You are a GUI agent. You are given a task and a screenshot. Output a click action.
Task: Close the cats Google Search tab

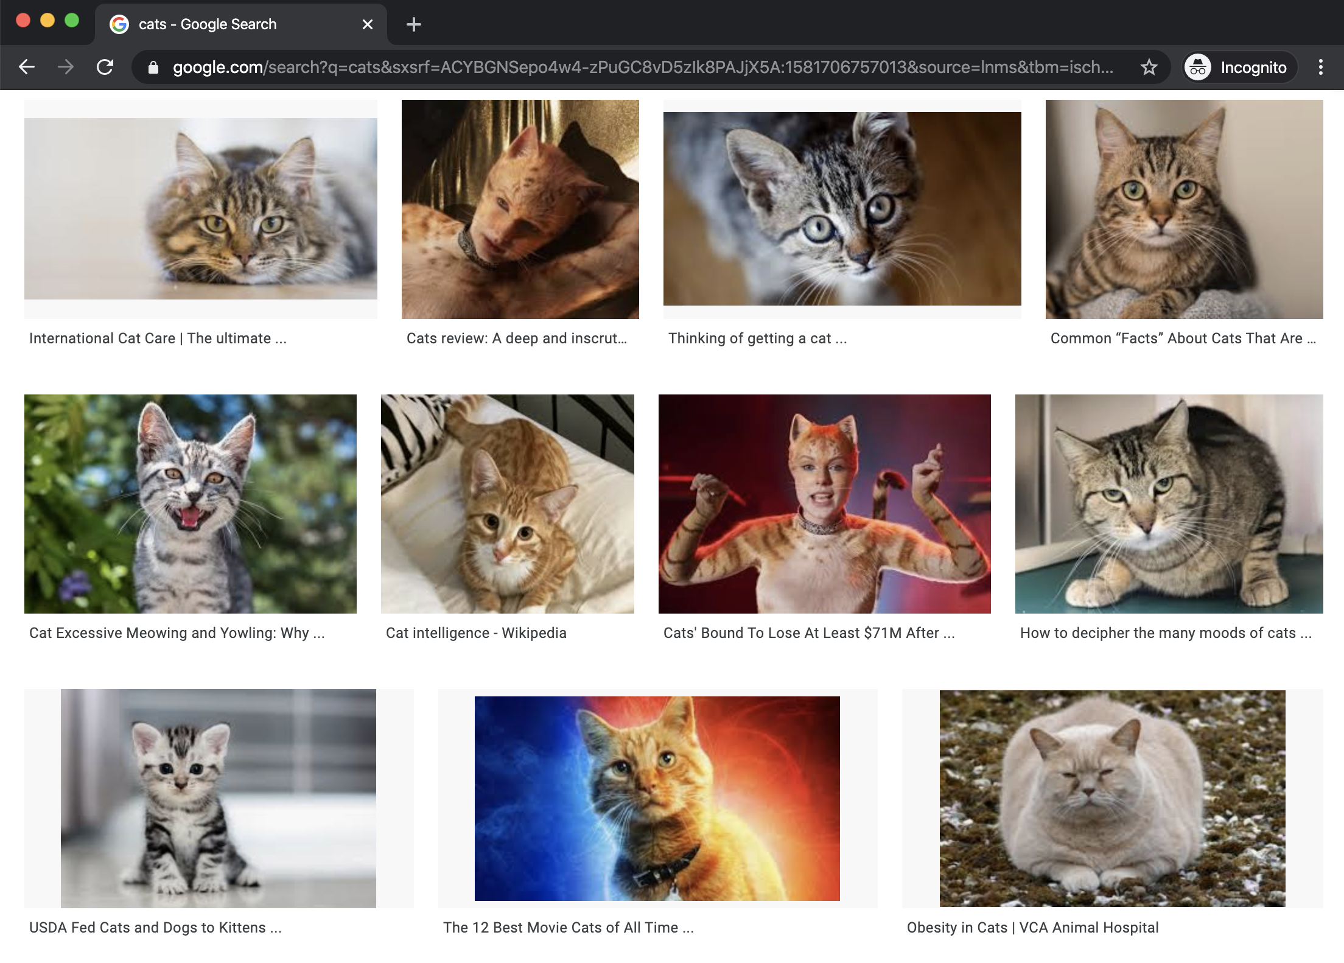point(367,24)
